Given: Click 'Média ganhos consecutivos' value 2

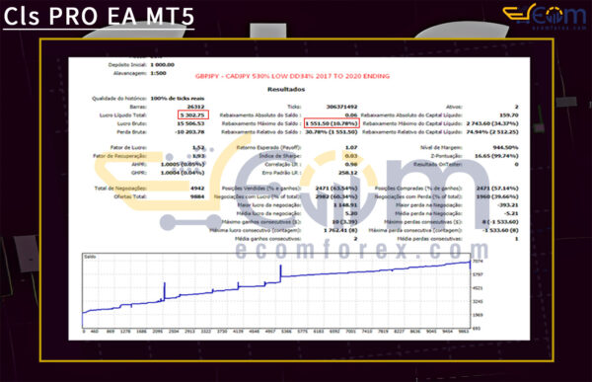Looking at the screenshot, I should pyautogui.click(x=355, y=239).
